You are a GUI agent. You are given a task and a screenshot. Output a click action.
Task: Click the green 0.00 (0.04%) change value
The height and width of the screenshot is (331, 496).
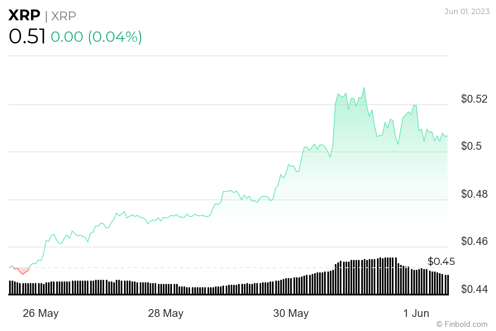point(96,37)
